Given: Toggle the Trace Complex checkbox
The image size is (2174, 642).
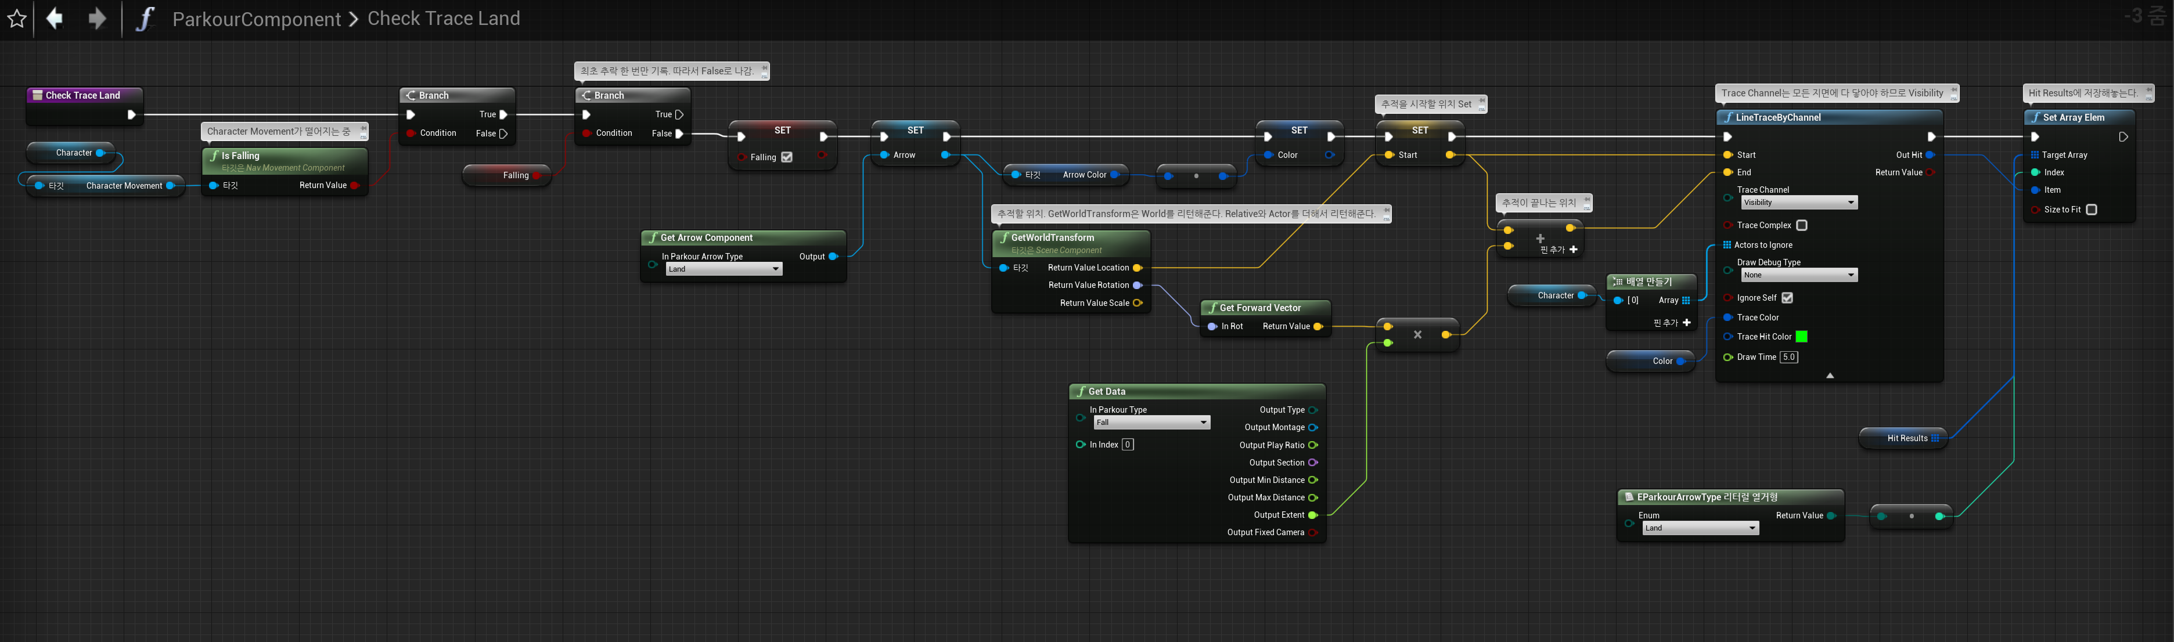Looking at the screenshot, I should coord(1802,225).
